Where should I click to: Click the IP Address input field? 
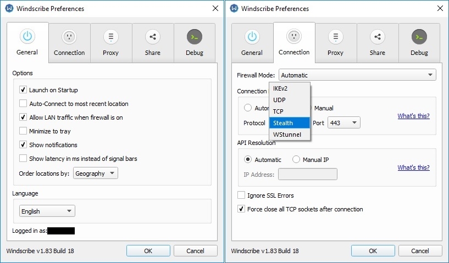coord(308,174)
